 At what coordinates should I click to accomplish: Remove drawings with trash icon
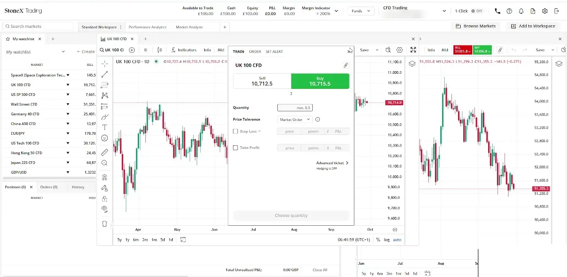(105, 224)
